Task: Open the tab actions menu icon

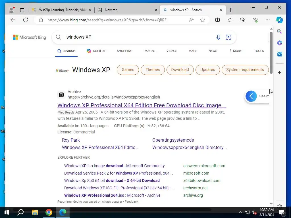Action: 22,10
